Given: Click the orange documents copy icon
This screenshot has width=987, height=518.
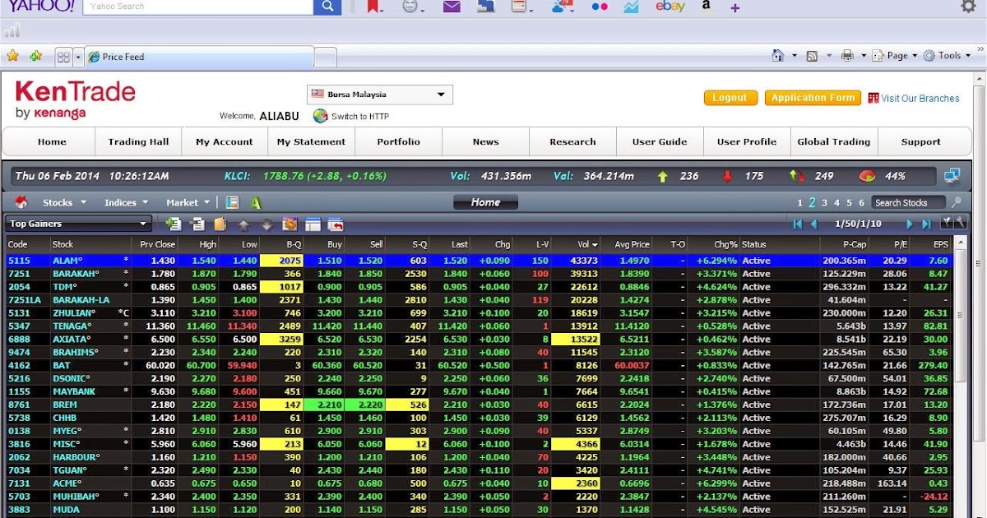Looking at the screenshot, I should point(220,224).
